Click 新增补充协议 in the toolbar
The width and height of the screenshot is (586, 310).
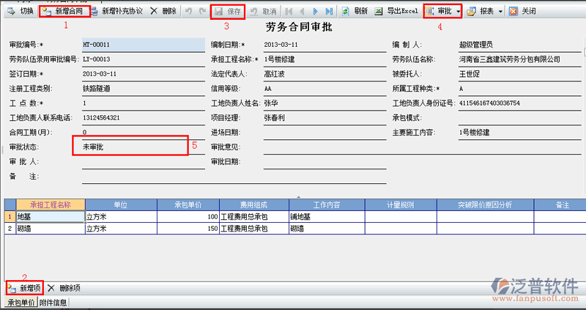tap(117, 12)
